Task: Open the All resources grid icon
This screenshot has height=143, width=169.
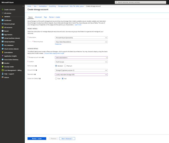Action: [x=3, y=27]
